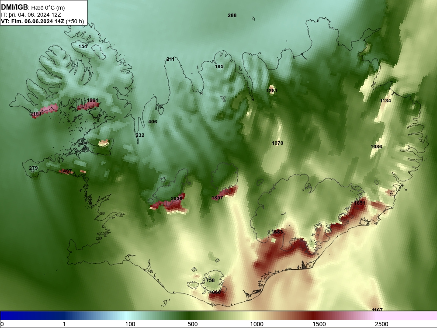Select the 406 value label

point(153,122)
